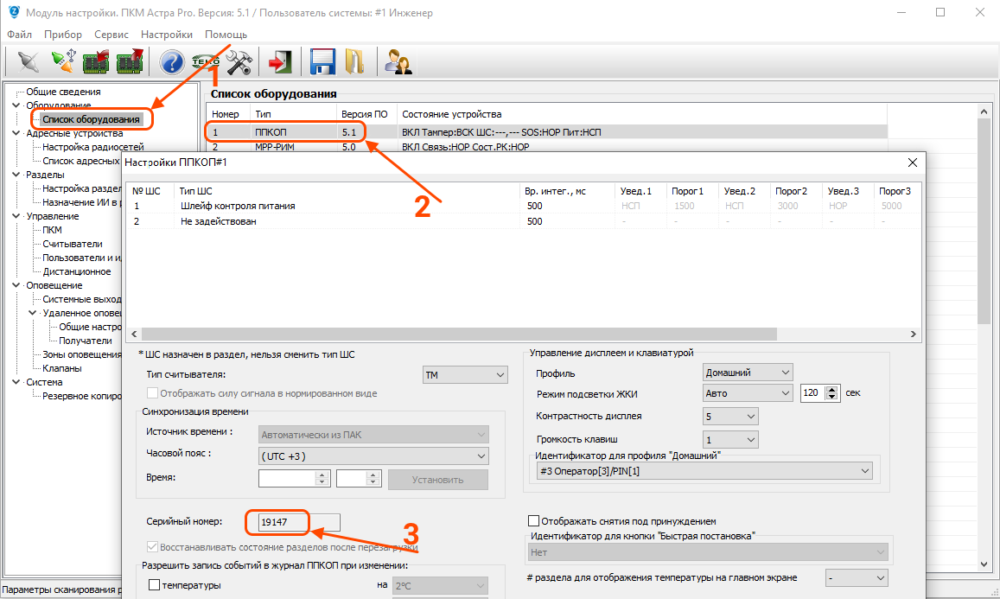Screen dimensions: 1000x599
Task: Collapse the Разделы tree node
Action: (x=16, y=175)
